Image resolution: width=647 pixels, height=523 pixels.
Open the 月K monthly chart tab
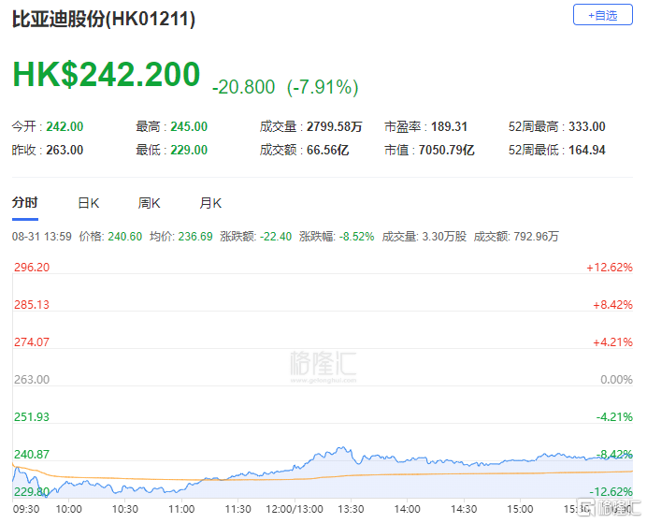coord(210,203)
